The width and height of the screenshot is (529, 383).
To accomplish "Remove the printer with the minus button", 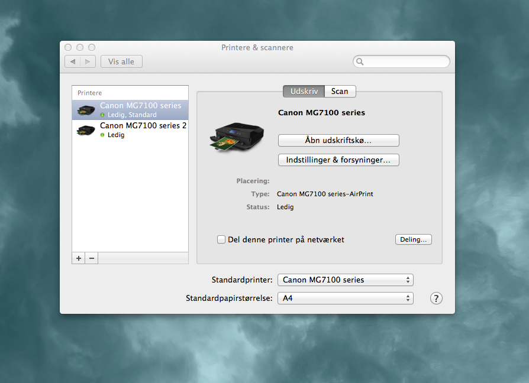I will coord(92,258).
